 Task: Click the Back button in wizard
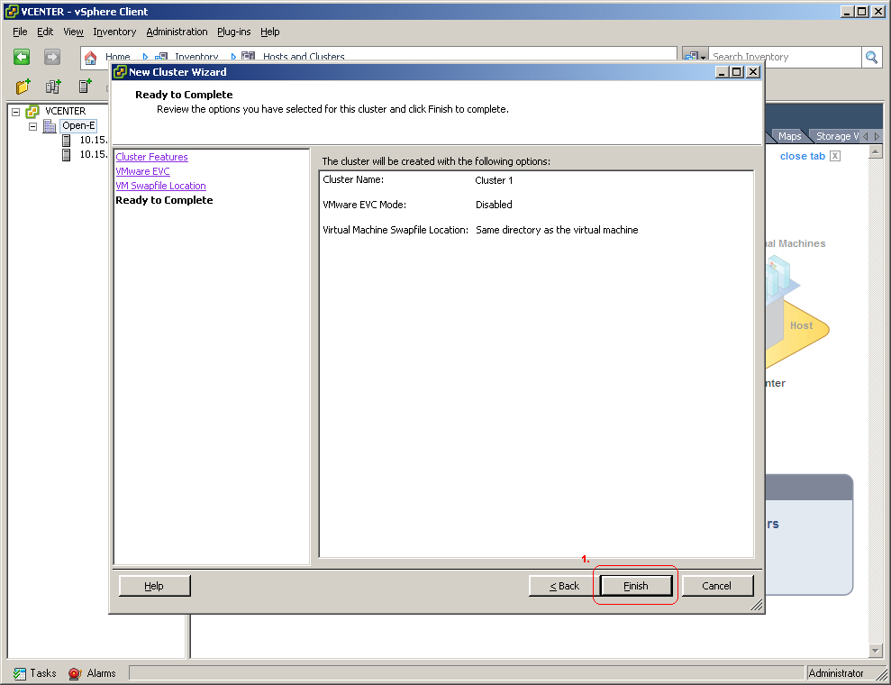pyautogui.click(x=564, y=586)
